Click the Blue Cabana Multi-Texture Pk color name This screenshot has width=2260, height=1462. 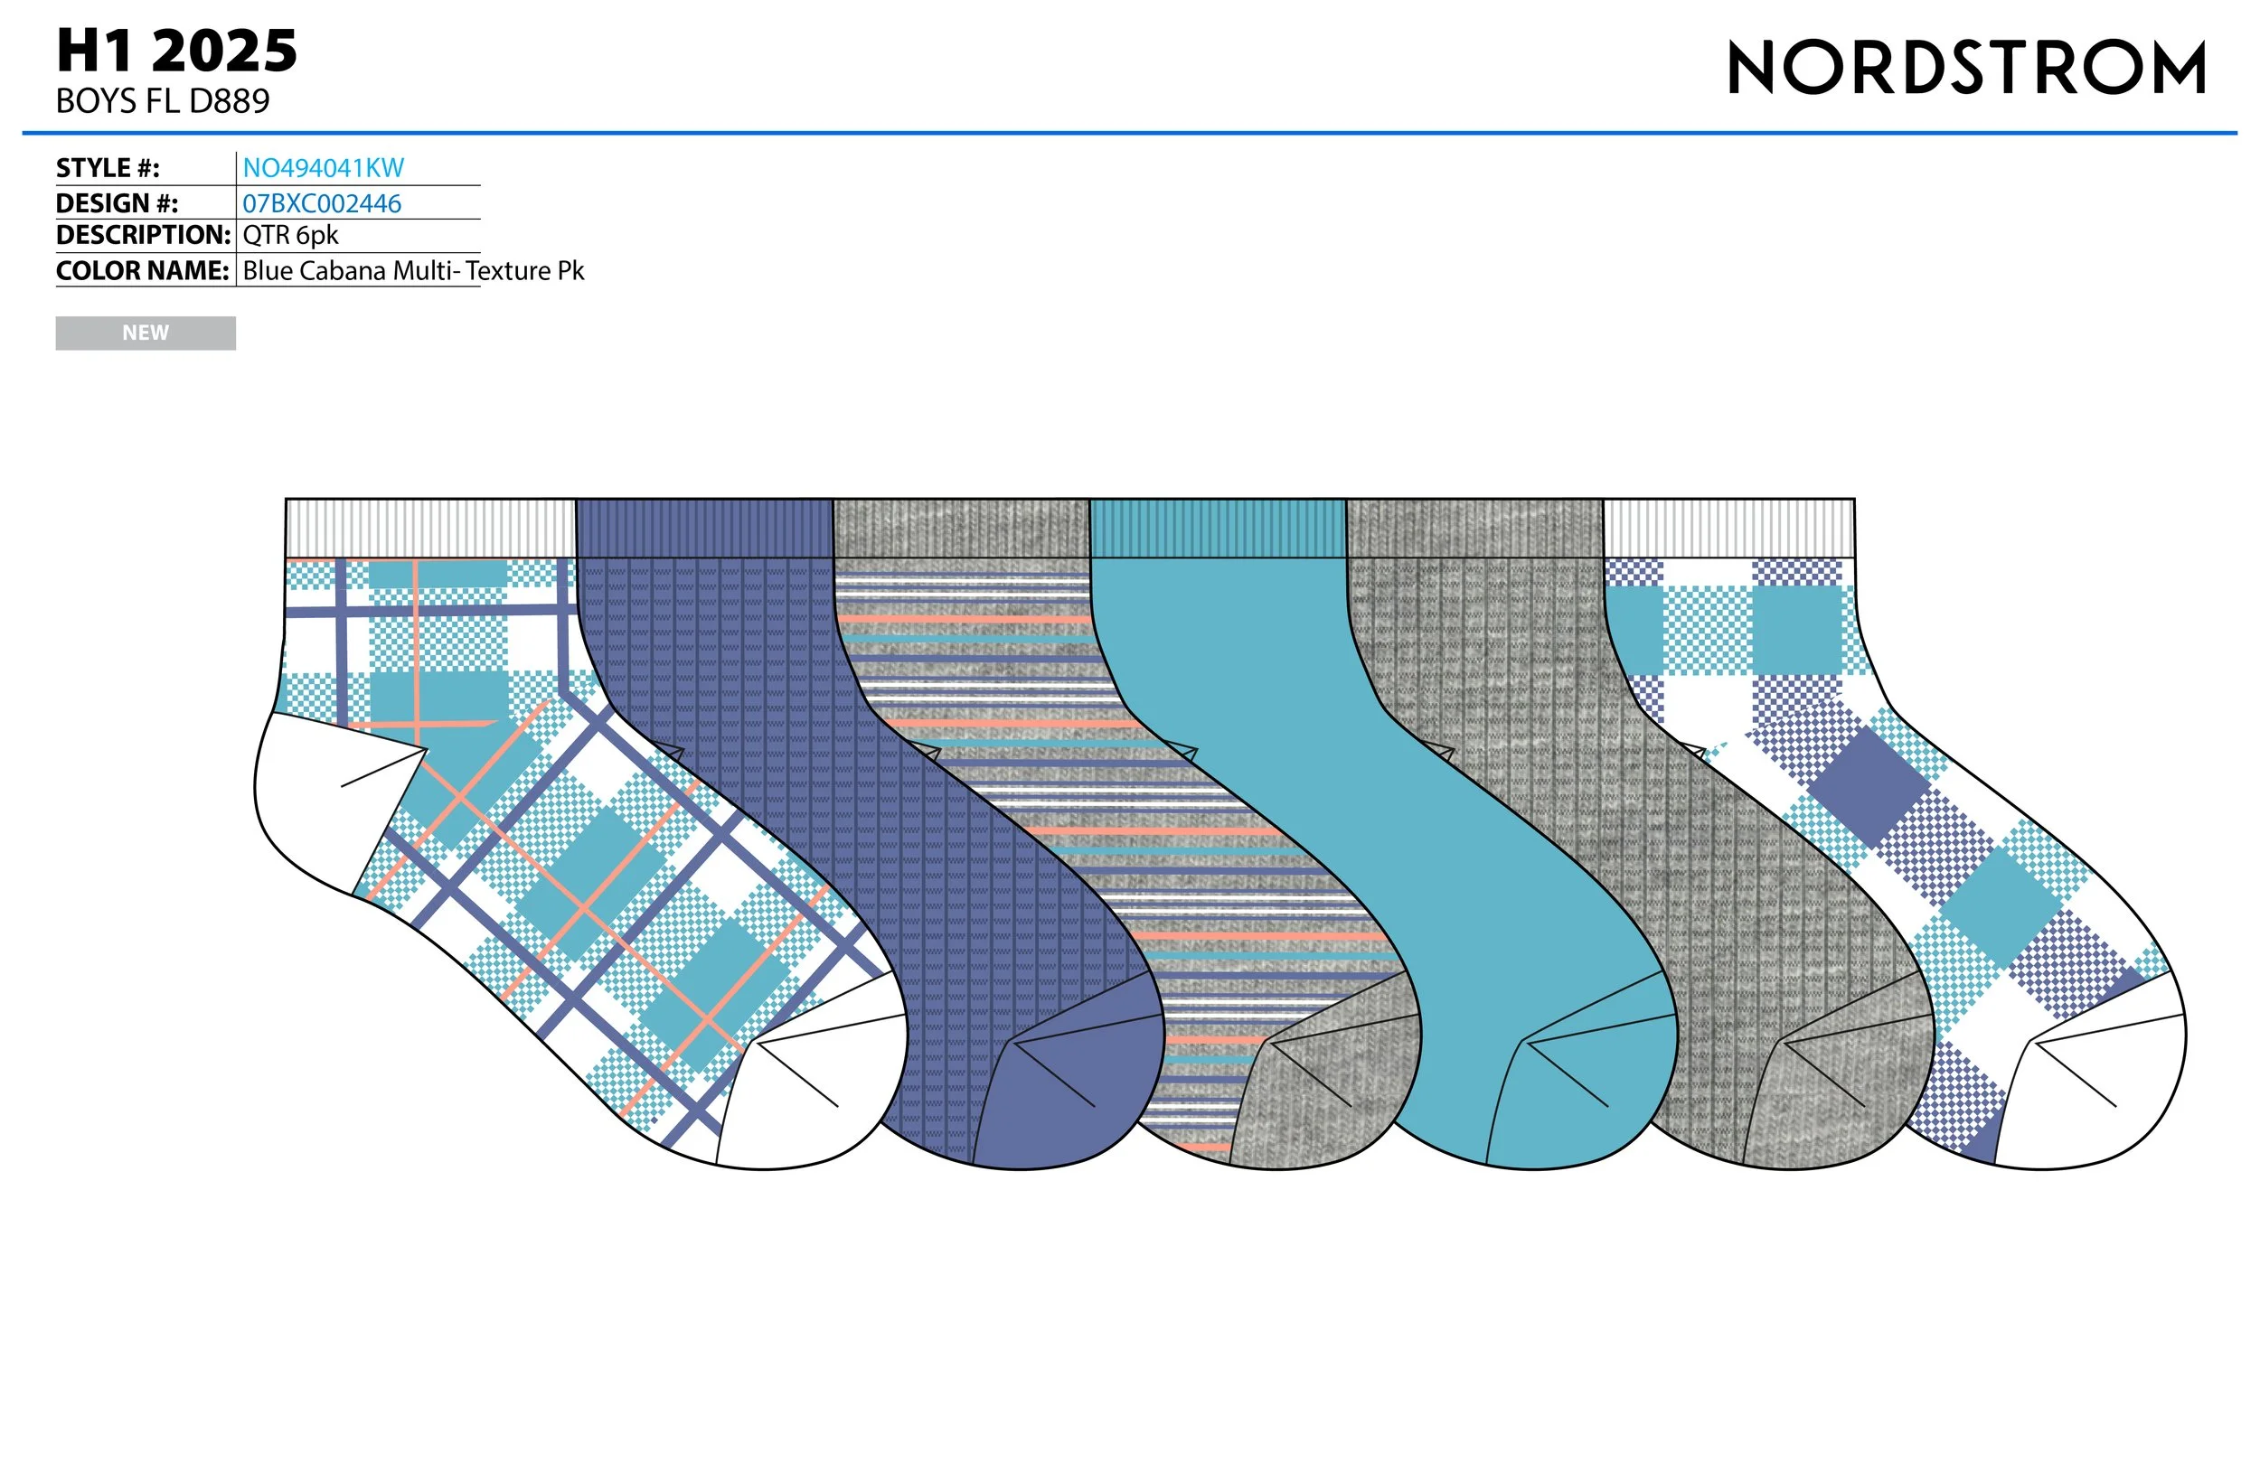[412, 270]
